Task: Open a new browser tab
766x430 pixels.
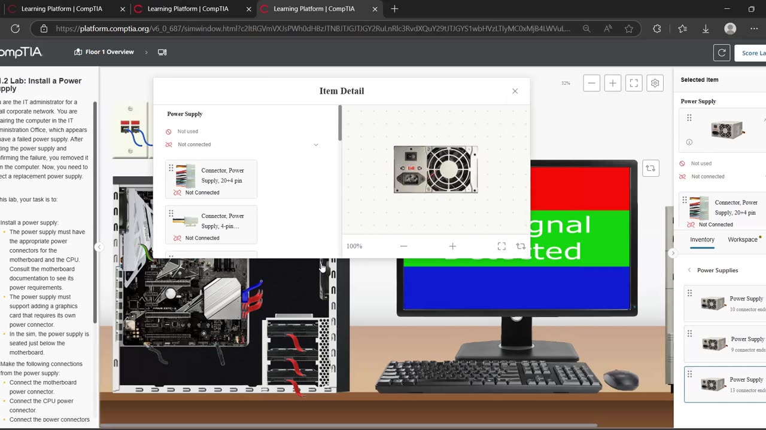Action: (x=394, y=9)
